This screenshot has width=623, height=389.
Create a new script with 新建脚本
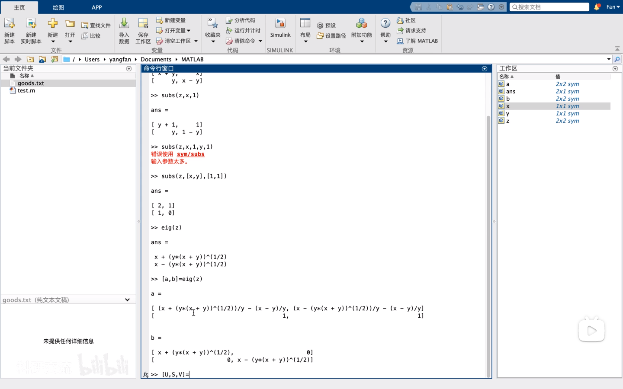click(x=10, y=31)
